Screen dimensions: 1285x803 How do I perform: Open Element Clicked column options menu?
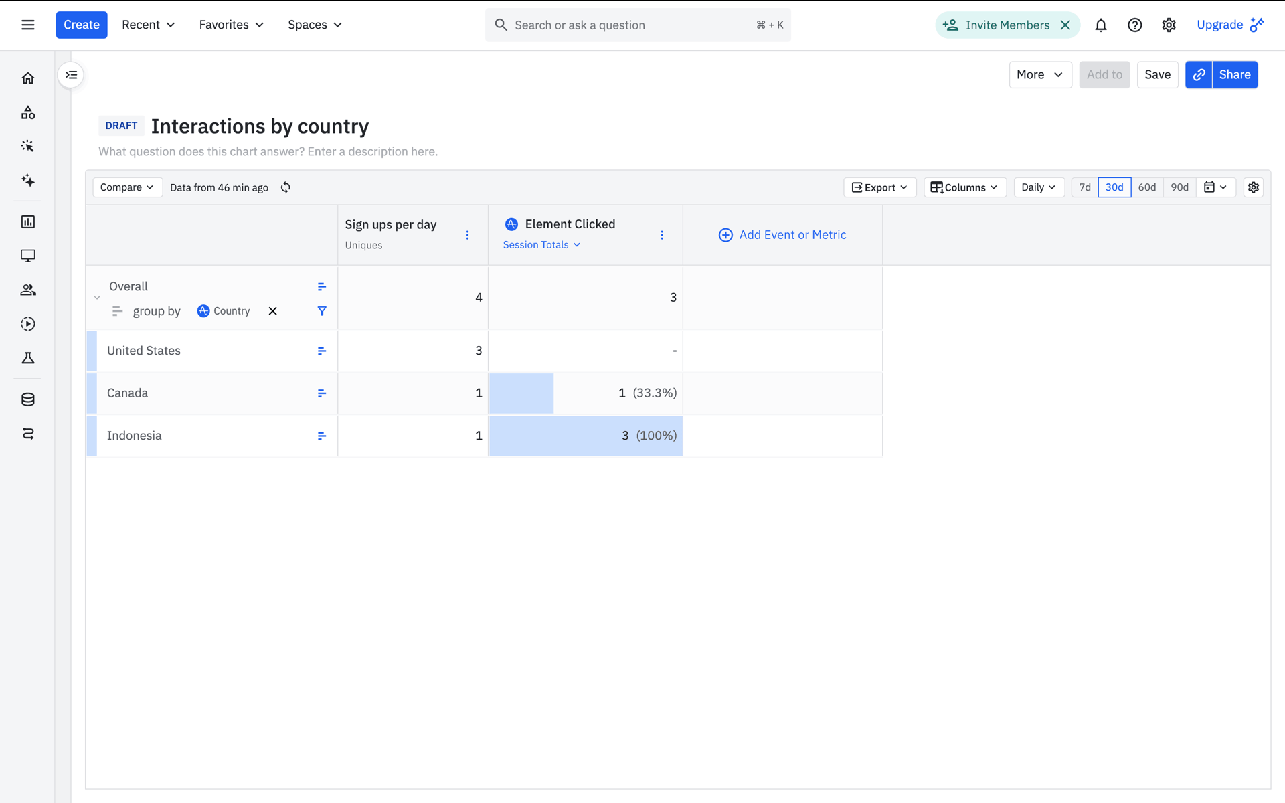point(662,235)
